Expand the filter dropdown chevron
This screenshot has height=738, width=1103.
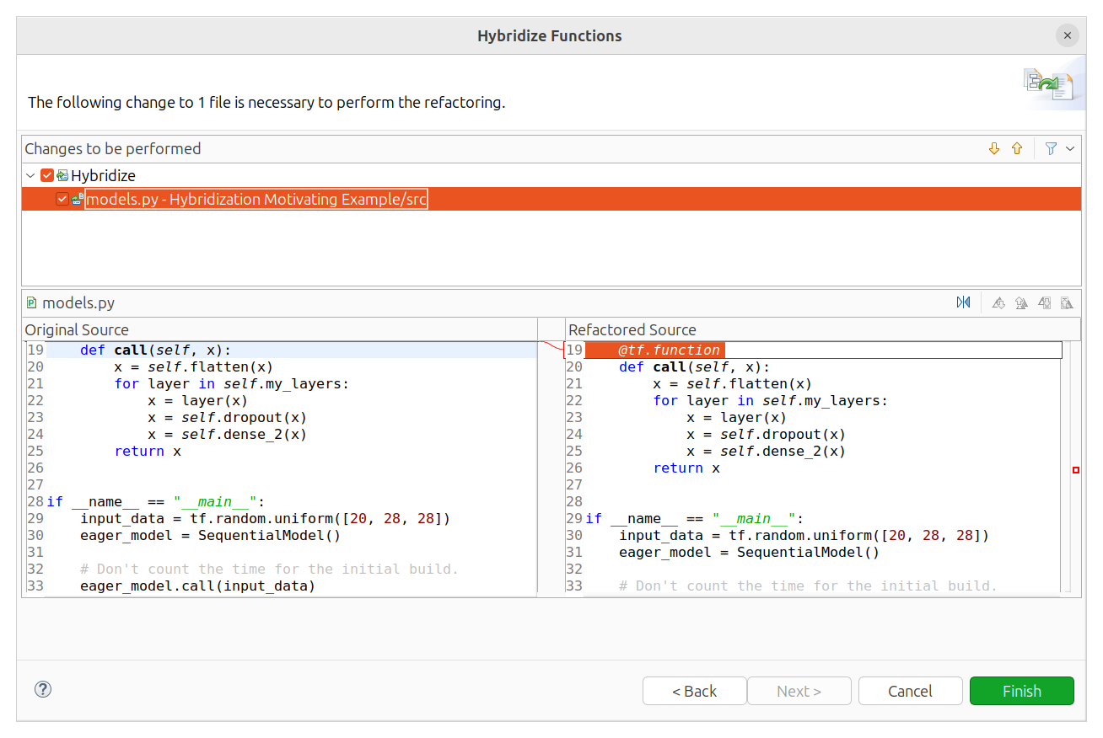pyautogui.click(x=1070, y=149)
